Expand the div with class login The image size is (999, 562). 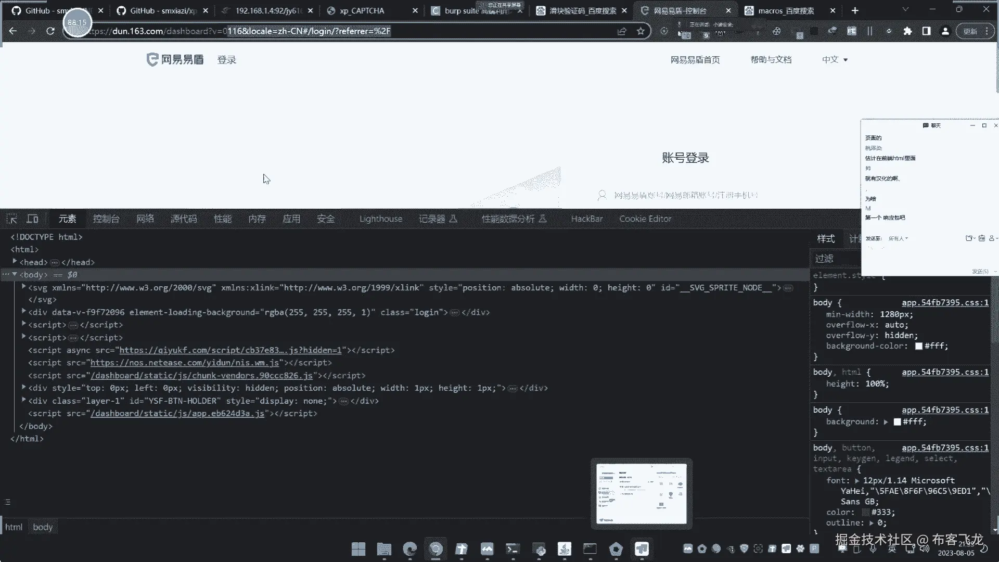tap(24, 312)
